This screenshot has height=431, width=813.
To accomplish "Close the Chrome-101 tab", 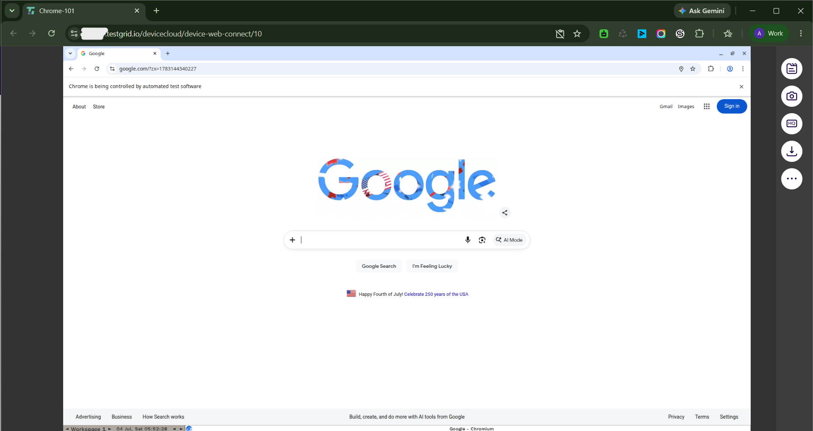I will [x=136, y=11].
